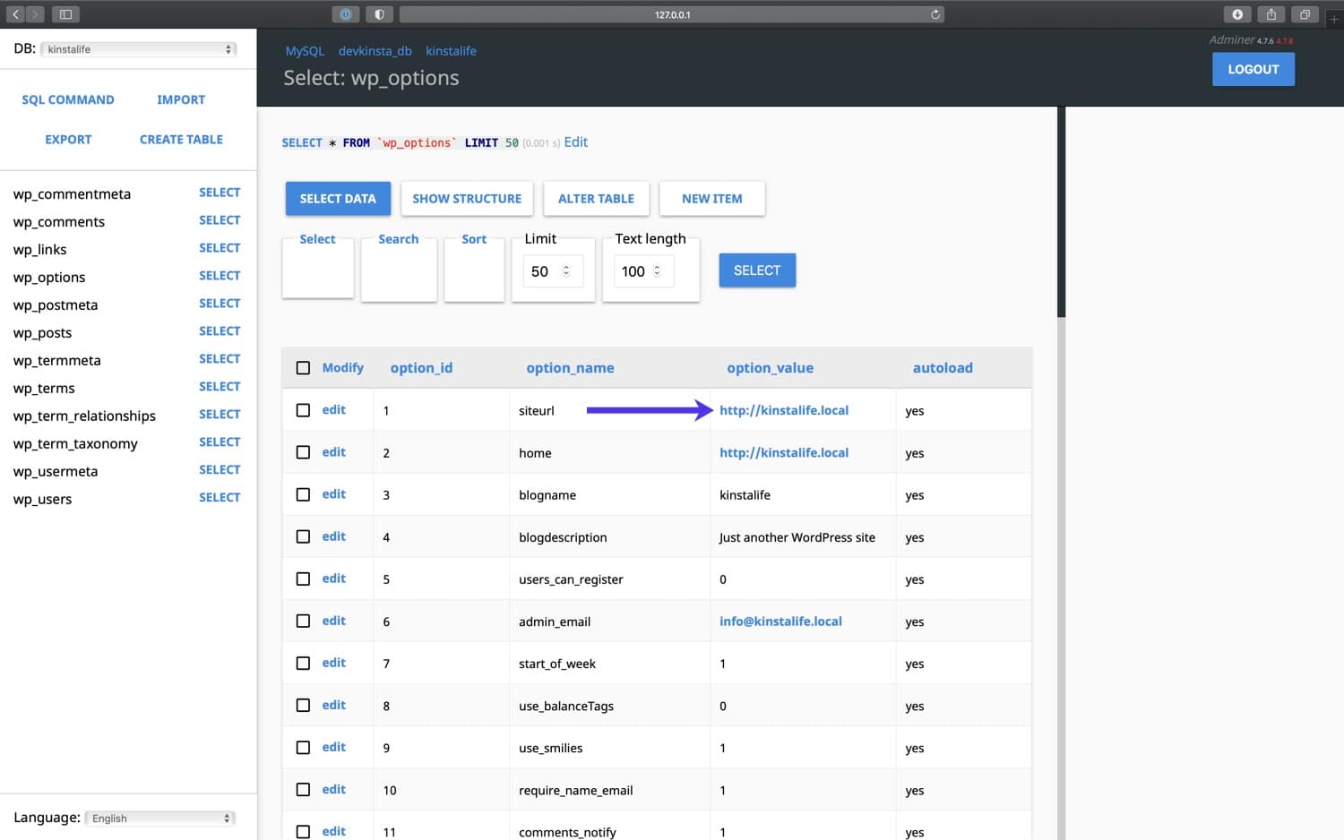
Task: Open the browser sidebar icon
Action: click(65, 14)
